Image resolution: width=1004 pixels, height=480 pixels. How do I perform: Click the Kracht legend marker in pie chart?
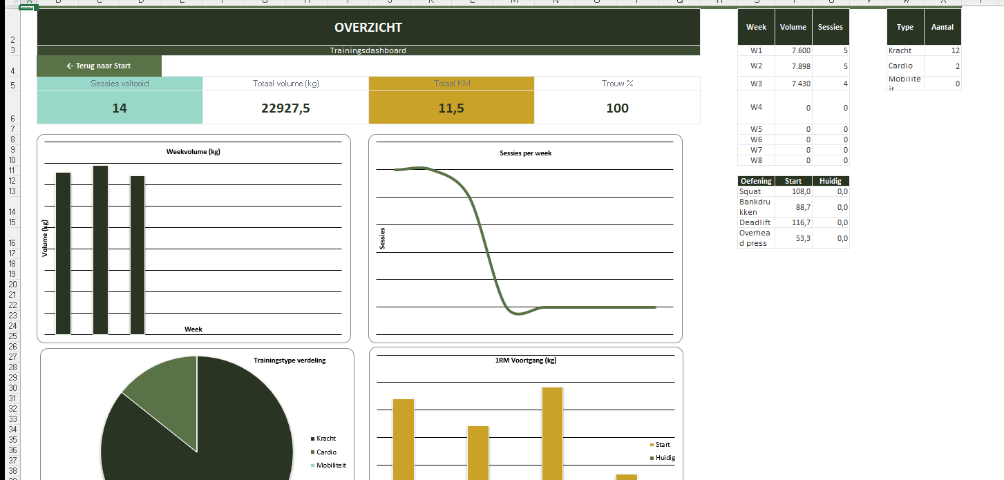point(313,439)
